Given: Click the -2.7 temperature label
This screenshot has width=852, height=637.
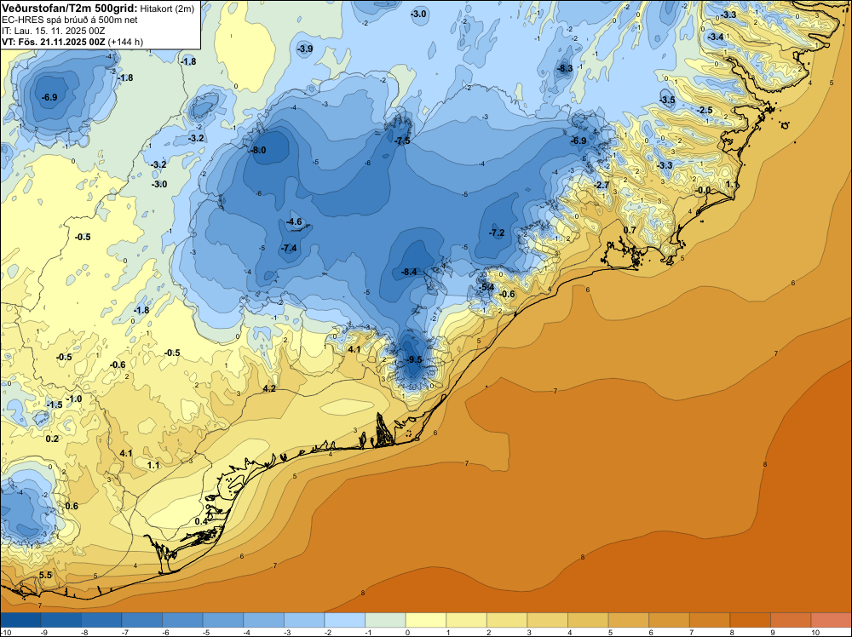Looking at the screenshot, I should [602, 185].
